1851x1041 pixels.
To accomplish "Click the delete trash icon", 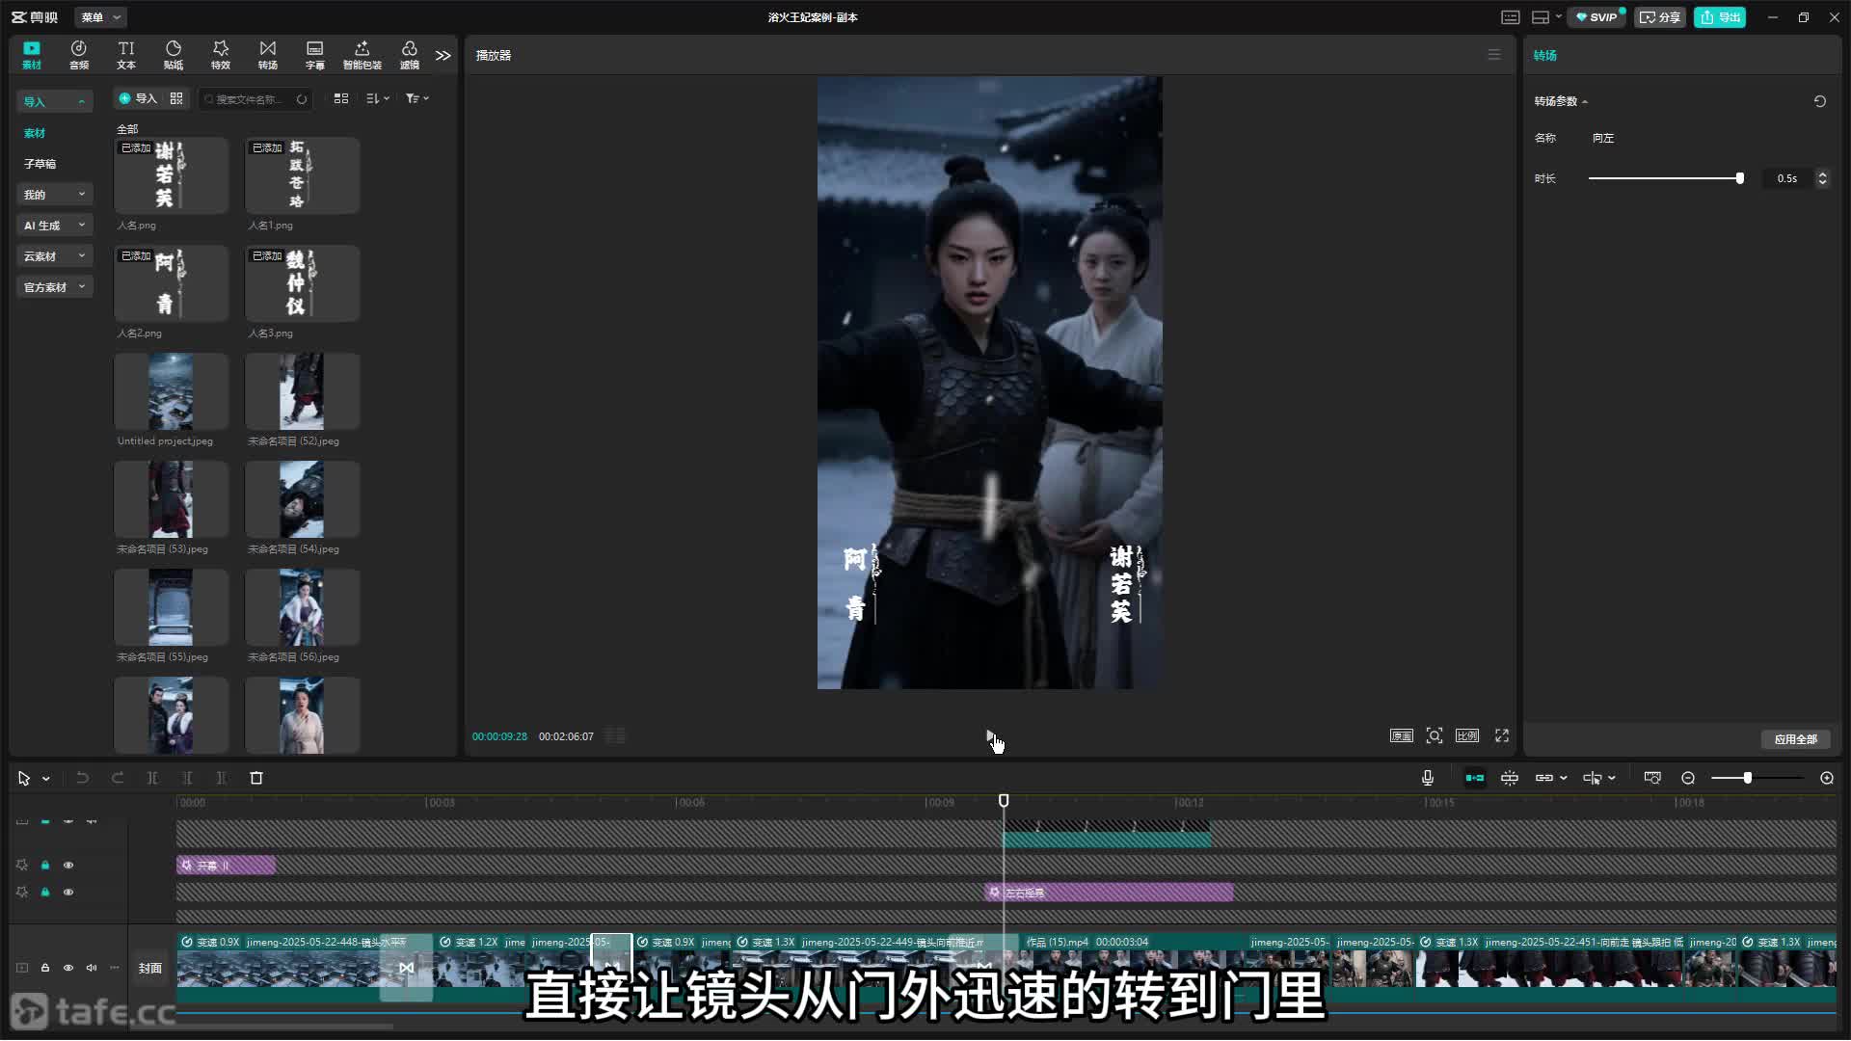I will pos(256,778).
